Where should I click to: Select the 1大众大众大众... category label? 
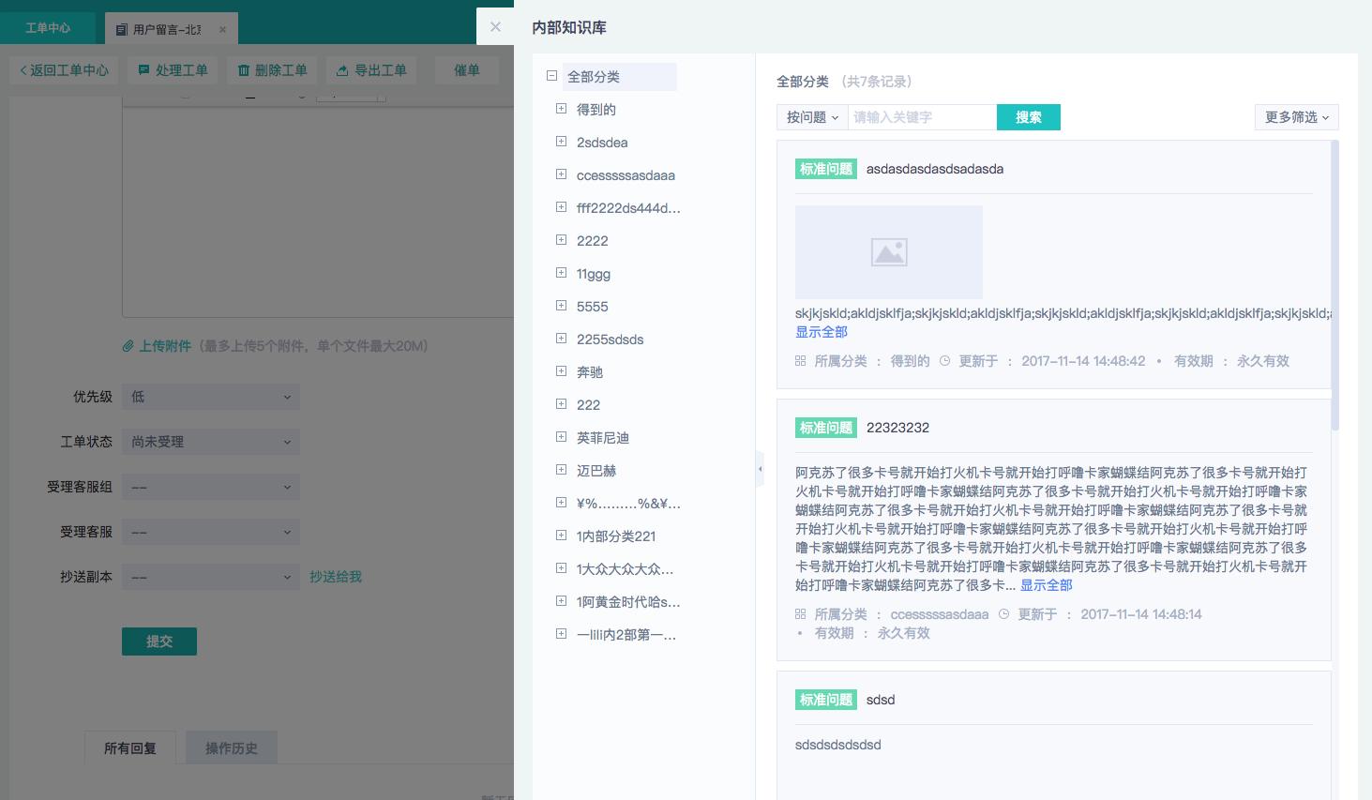coord(625,569)
